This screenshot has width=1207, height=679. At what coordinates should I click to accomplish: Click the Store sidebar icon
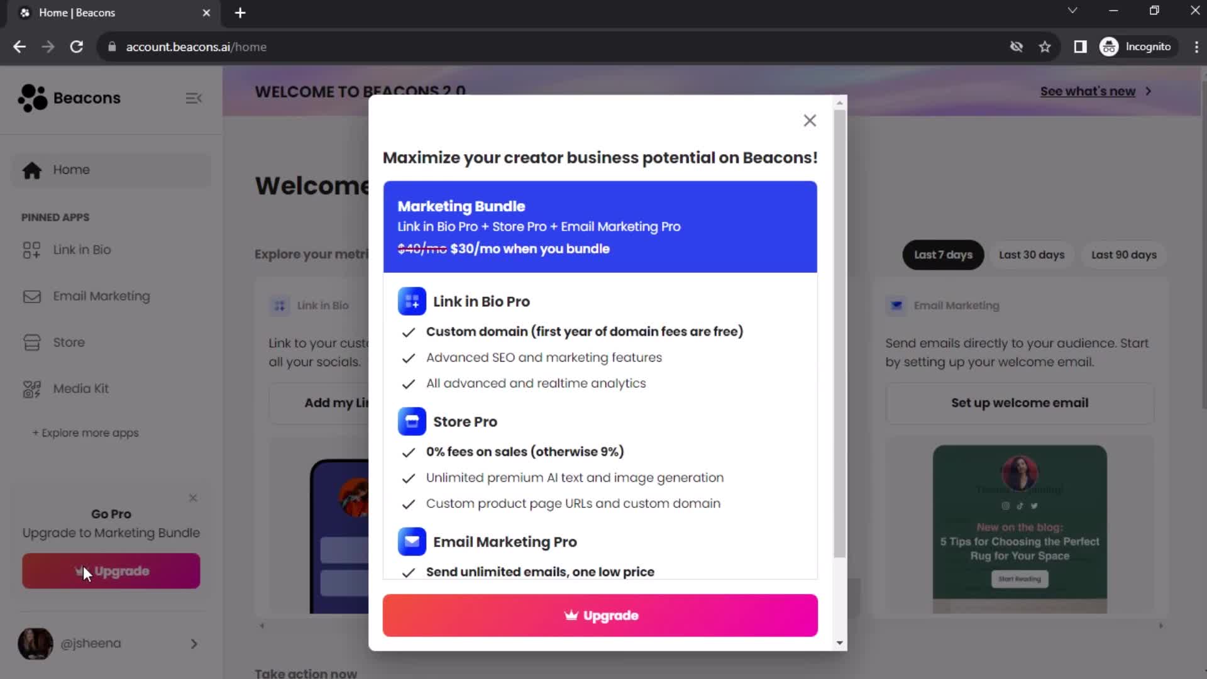[x=31, y=341]
